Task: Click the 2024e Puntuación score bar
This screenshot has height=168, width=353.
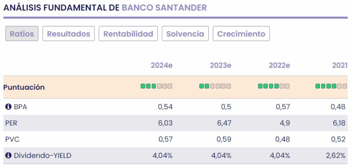Action: click(x=156, y=87)
